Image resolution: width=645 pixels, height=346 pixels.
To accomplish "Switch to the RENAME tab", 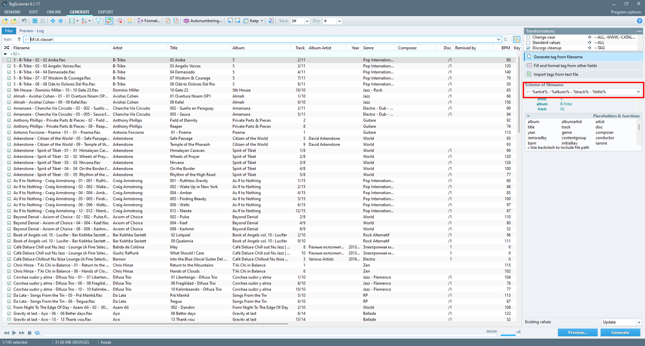I will point(12,12).
